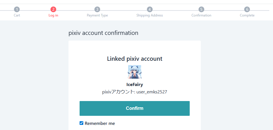Screen dimensions: 273x130
Task: Click the user_emks2527 account ID text
Action: pos(151,92)
